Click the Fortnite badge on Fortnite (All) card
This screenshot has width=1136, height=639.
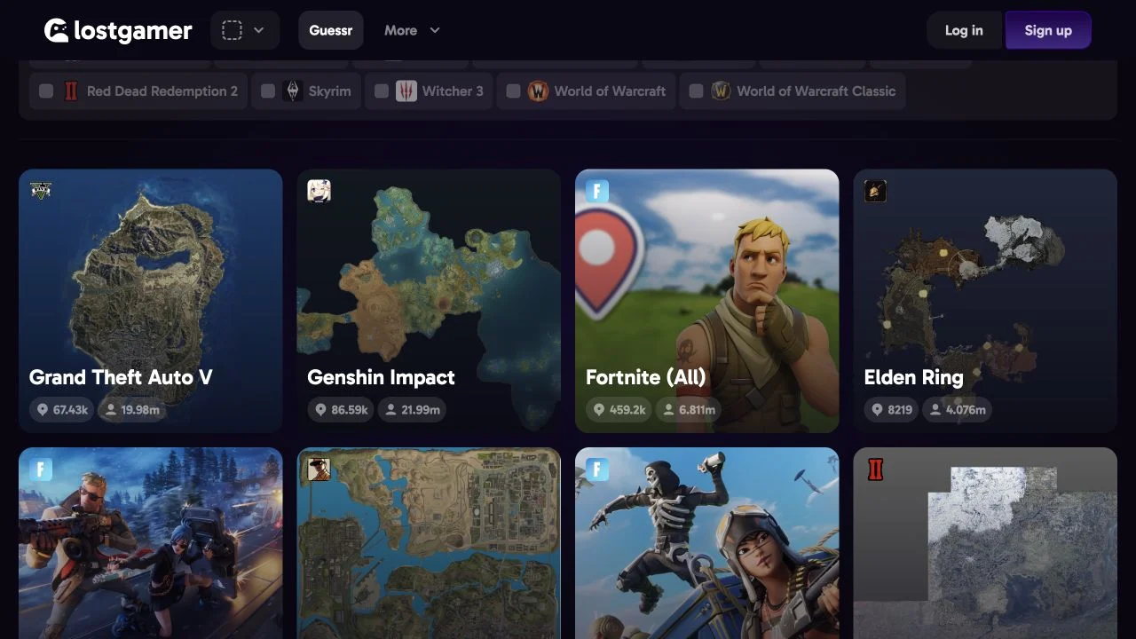tap(597, 191)
